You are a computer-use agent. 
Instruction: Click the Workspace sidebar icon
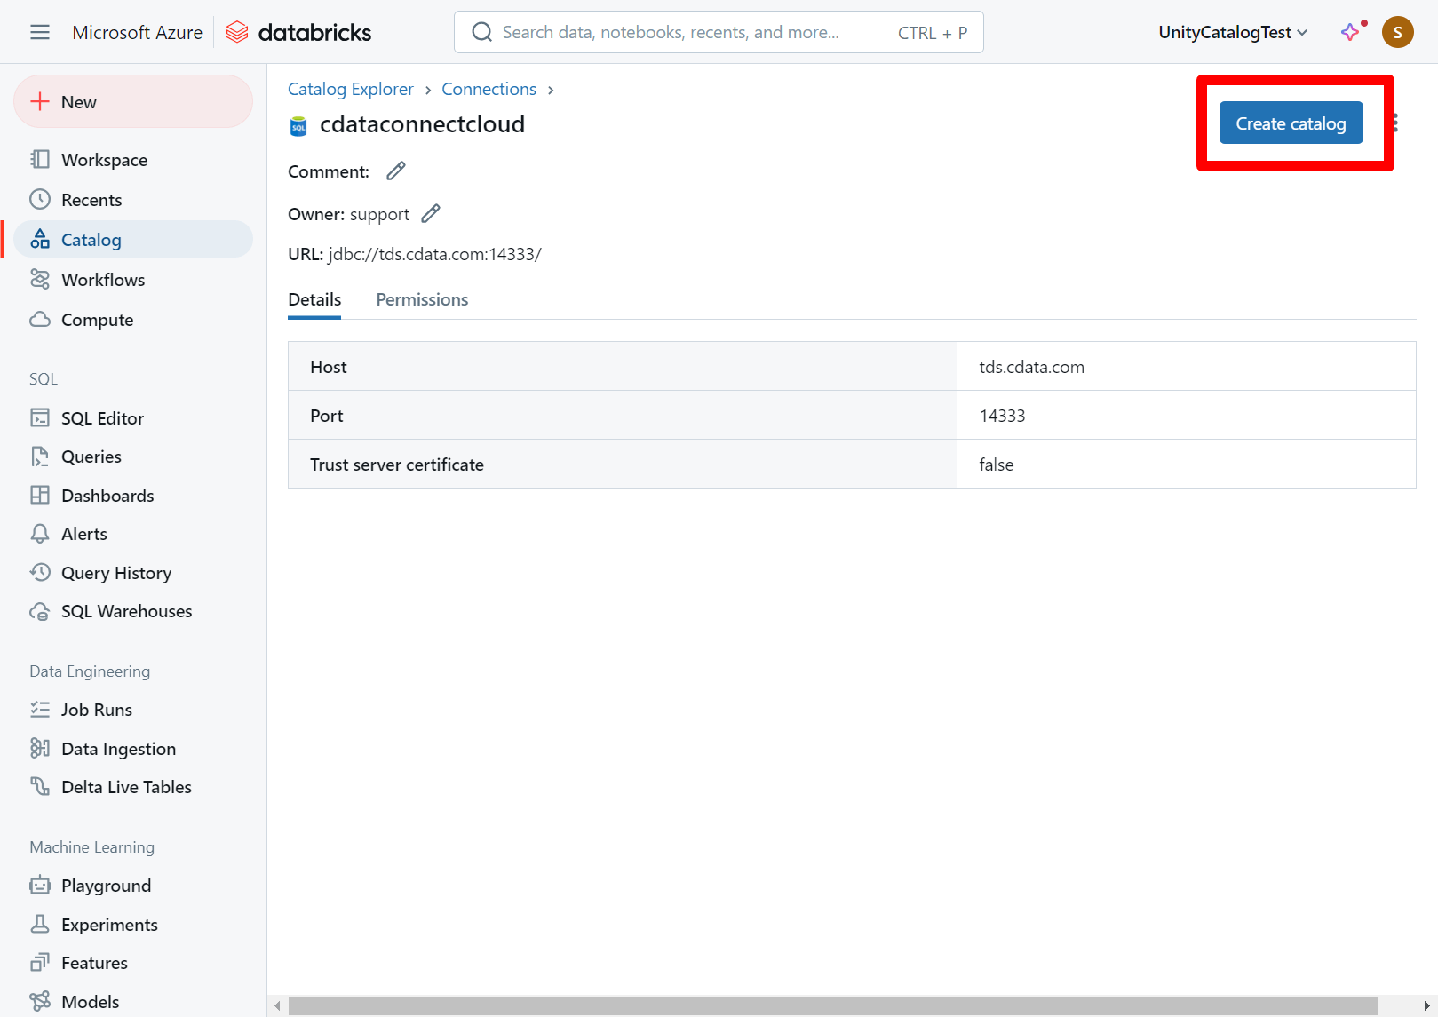(40, 159)
